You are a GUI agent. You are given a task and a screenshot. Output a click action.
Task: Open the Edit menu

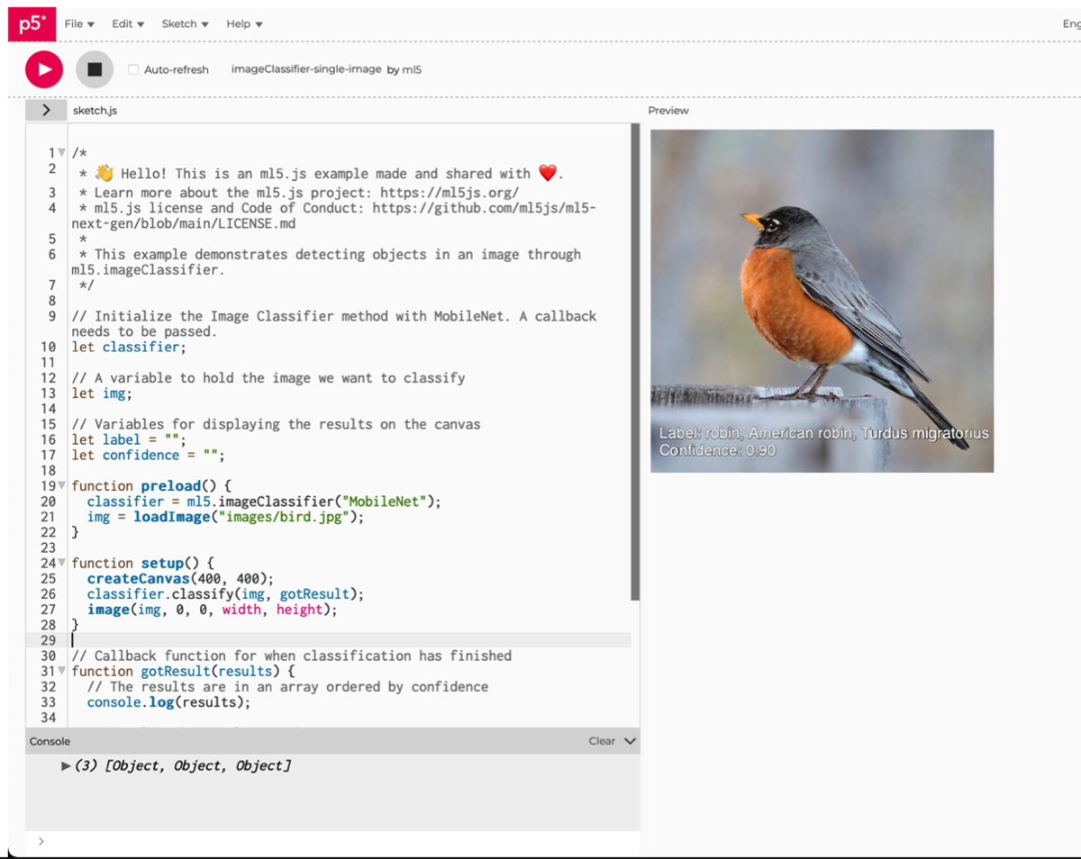[x=128, y=23]
